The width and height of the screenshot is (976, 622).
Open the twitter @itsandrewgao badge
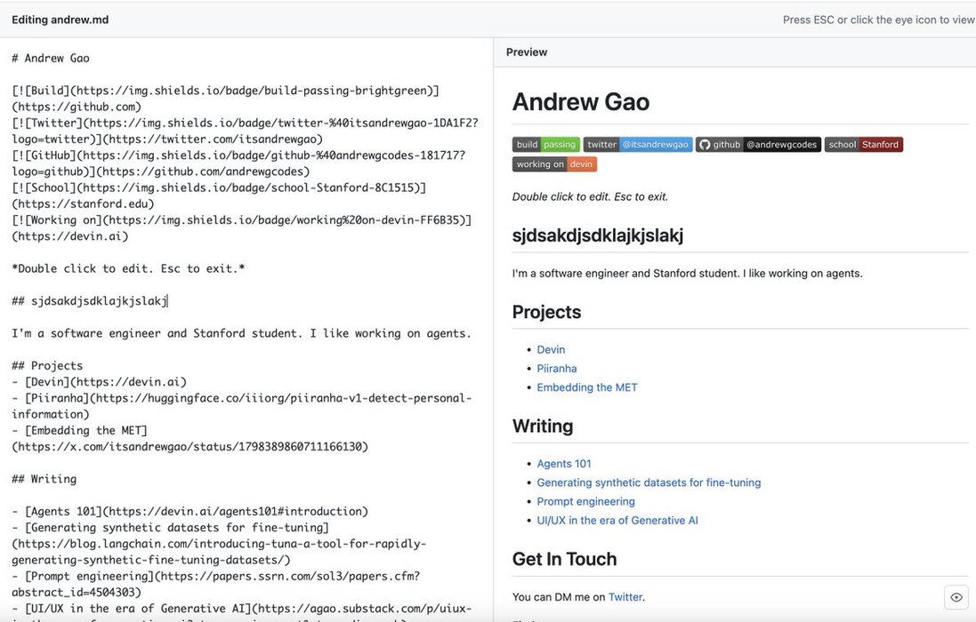point(638,144)
